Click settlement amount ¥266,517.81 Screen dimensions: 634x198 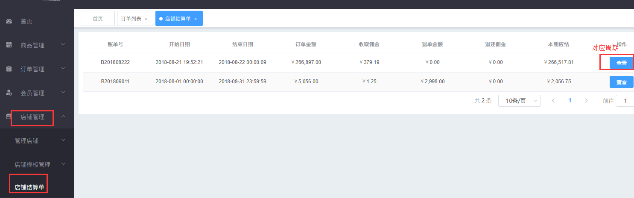[x=558, y=62]
